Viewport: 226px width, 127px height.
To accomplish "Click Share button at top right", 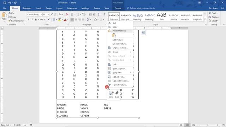I will pos(213,8).
